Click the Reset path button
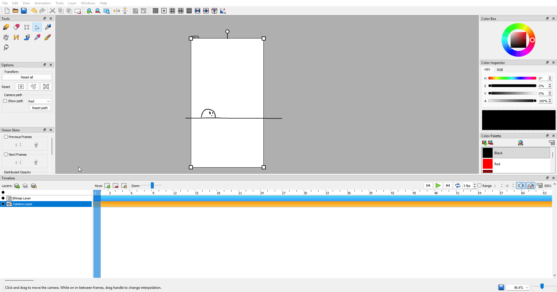The width and height of the screenshot is (557, 292). (40, 108)
